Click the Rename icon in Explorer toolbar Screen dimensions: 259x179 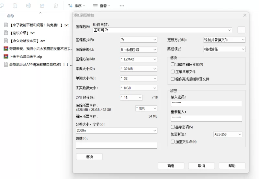(x=28, y=6)
